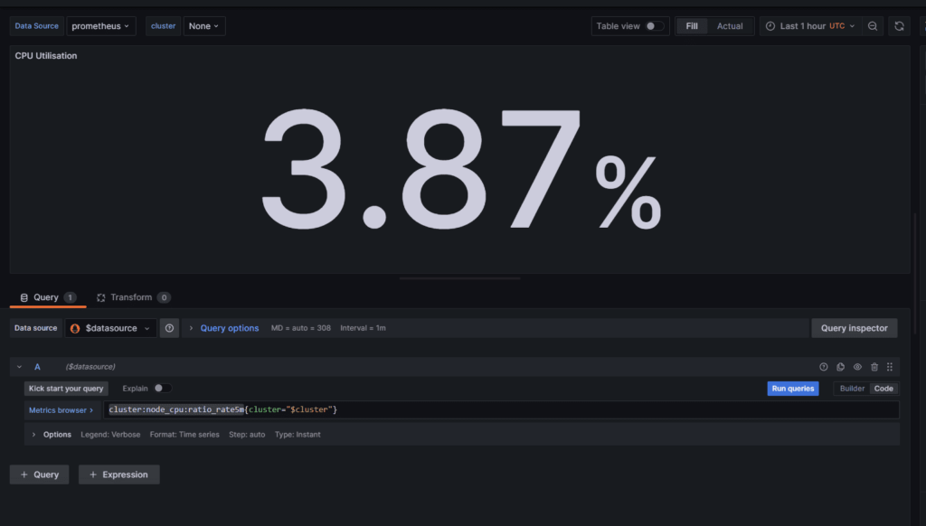
Task: Open the cluster None dropdown
Action: click(x=204, y=26)
